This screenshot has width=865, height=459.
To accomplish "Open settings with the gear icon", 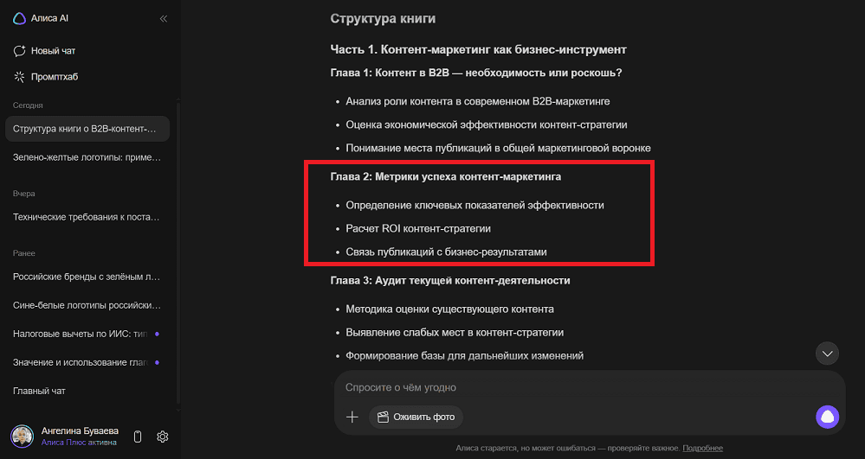I will (162, 437).
